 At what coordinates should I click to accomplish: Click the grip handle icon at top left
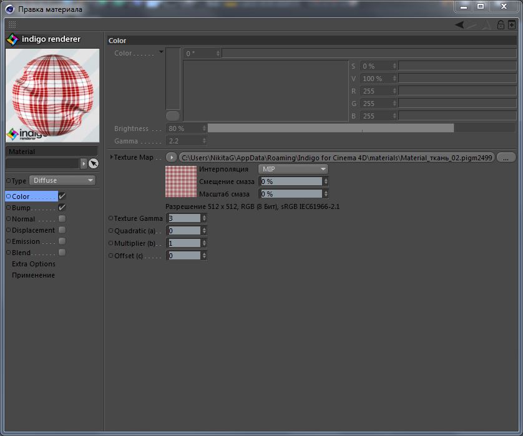click(12, 25)
